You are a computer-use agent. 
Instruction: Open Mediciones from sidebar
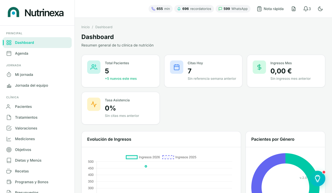[37, 139]
